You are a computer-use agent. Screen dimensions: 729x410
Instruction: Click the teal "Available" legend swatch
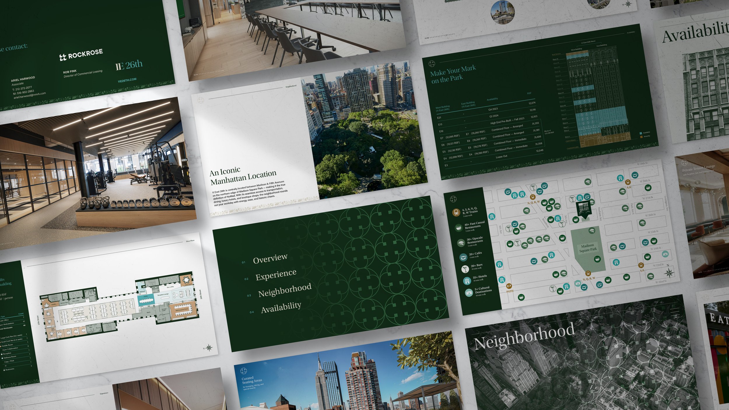[x=641, y=133]
